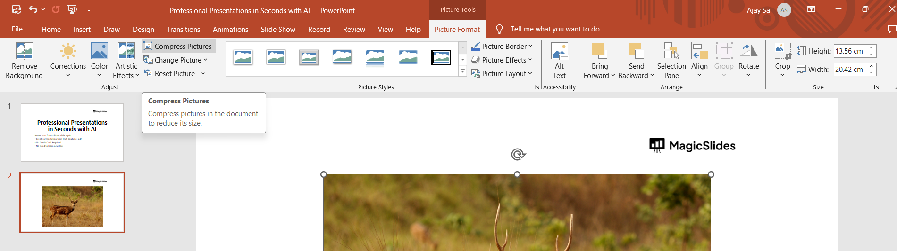Select slide 1 thumbnail
This screenshot has width=897, height=251.
(x=72, y=133)
